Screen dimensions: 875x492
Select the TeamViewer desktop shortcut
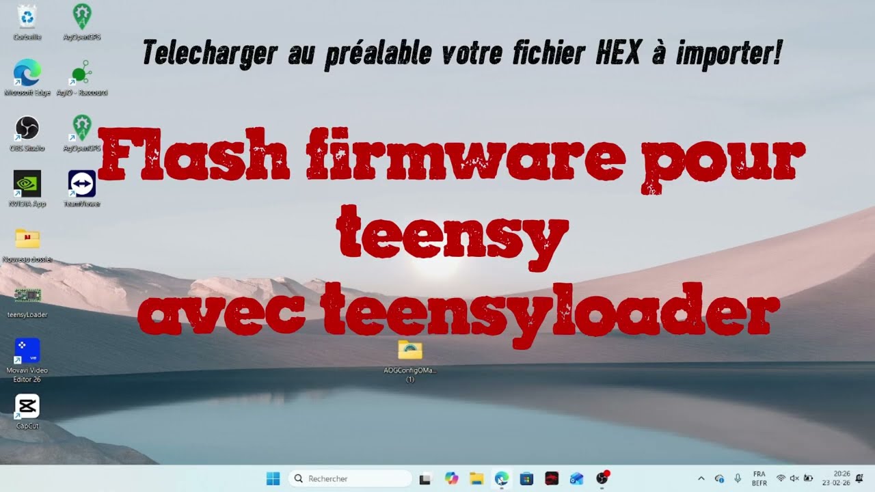[x=82, y=189]
